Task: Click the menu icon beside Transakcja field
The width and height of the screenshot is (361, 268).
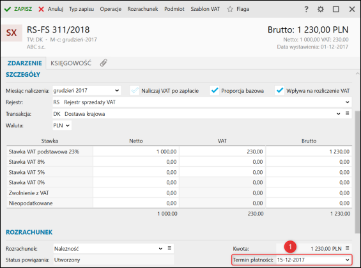Action: click(x=348, y=113)
